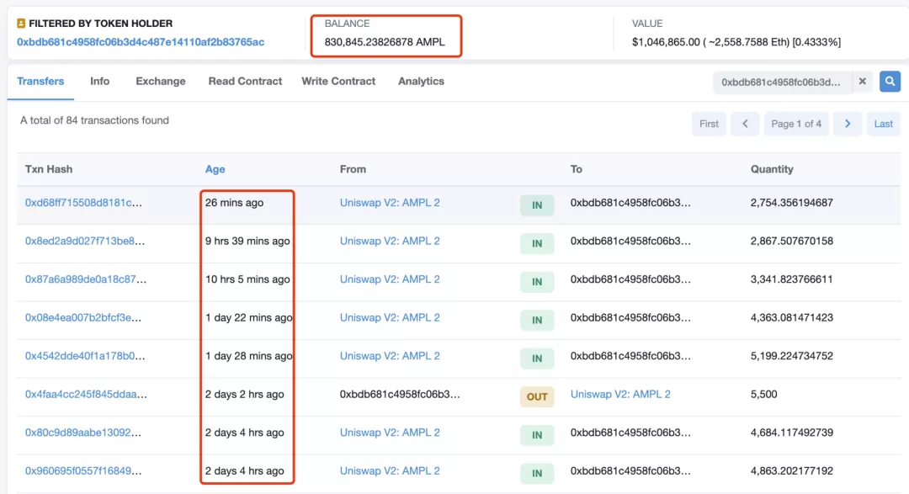Clear the address filter with X icon
909x494 pixels.
(x=862, y=82)
